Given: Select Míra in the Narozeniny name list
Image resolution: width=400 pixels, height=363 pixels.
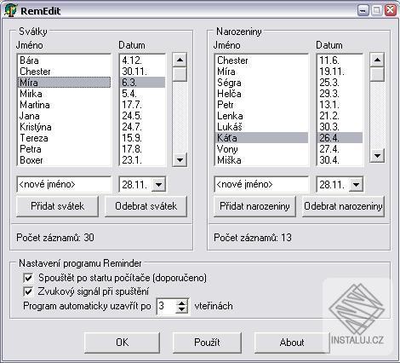Looking at the screenshot, I should [261, 72].
